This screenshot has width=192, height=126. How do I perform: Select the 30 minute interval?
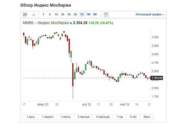tap(63, 15)
